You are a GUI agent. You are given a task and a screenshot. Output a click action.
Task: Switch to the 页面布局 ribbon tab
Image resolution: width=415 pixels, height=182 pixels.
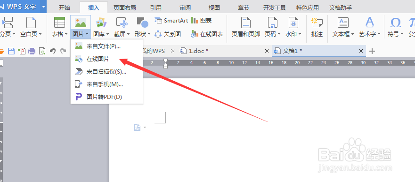click(125, 8)
